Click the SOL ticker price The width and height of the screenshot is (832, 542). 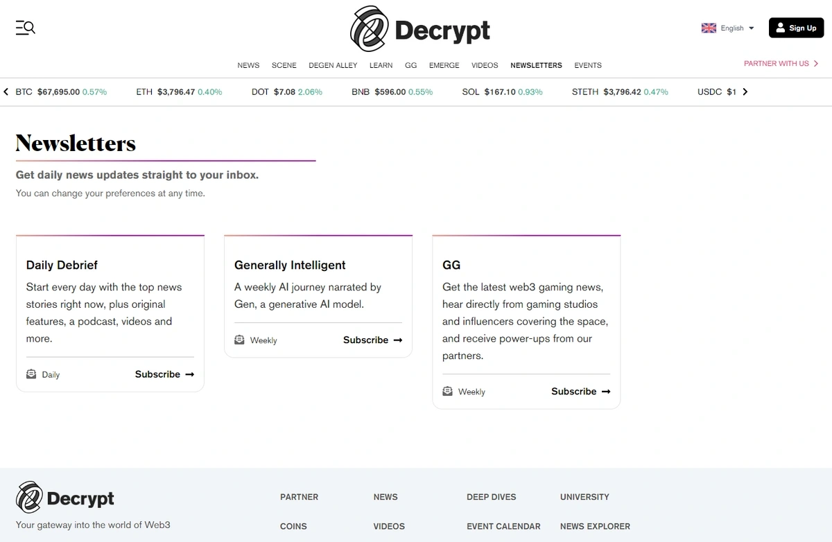500,91
